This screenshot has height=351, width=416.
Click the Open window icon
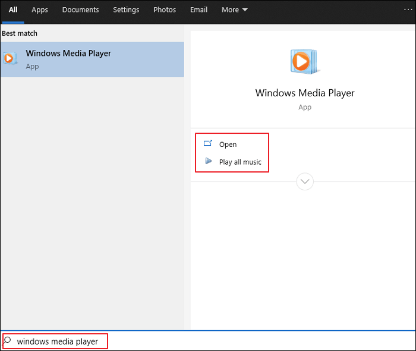click(208, 143)
